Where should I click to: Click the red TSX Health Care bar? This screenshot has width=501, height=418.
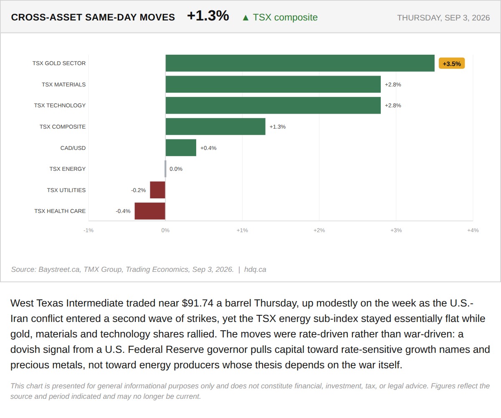coord(150,211)
